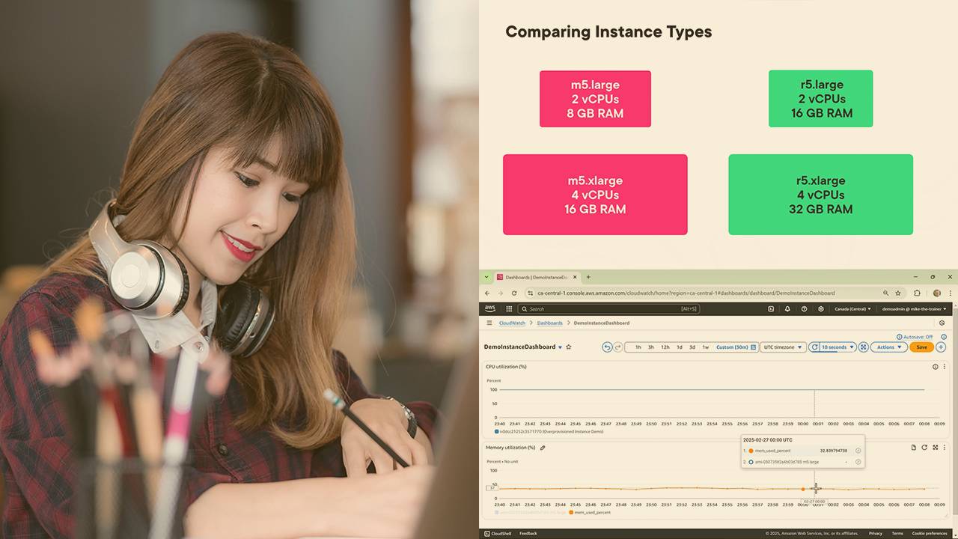Refresh the Memory utilization widget

924,448
